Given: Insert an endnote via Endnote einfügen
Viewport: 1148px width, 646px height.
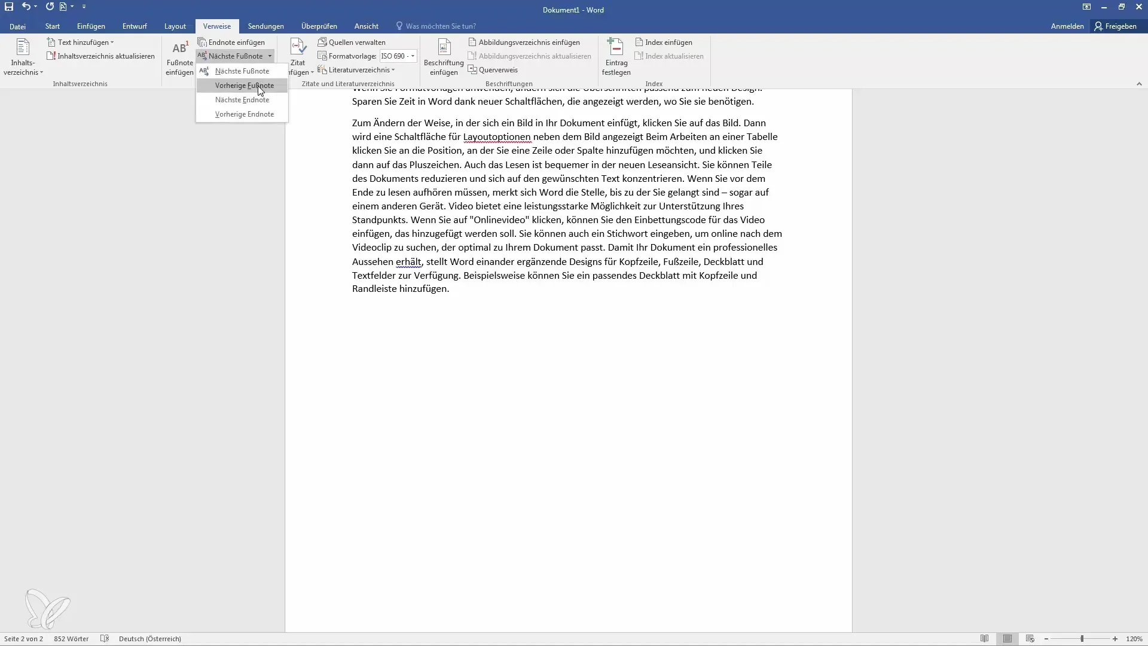Looking at the screenshot, I should 231,42.
